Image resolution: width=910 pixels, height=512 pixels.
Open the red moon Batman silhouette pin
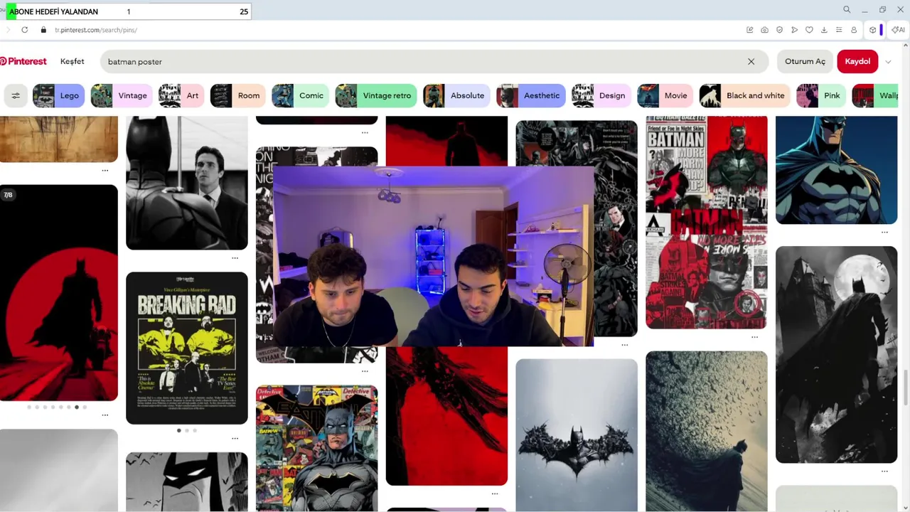point(59,293)
